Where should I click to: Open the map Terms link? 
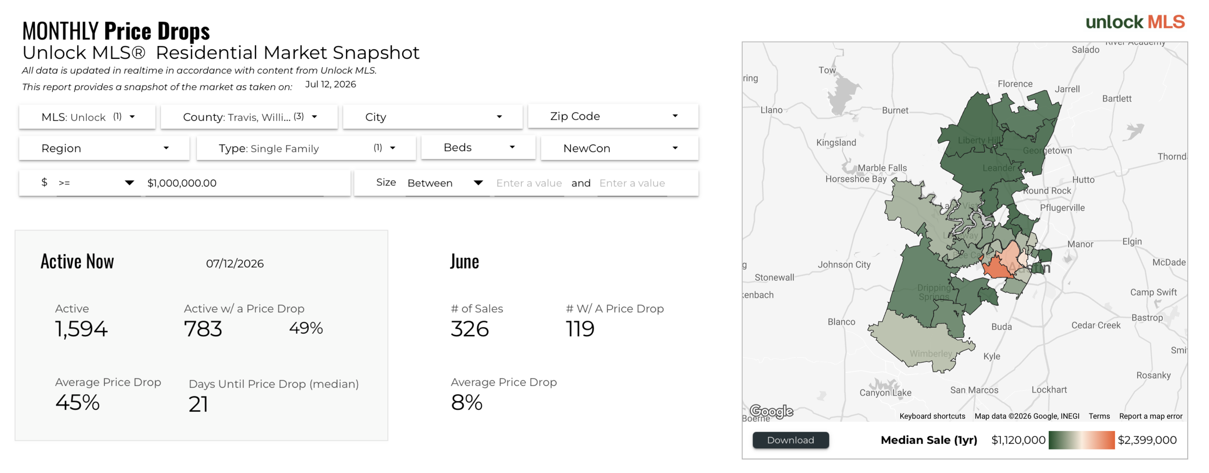tap(1099, 416)
